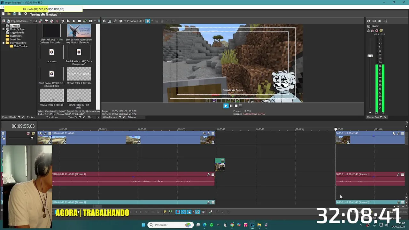Viewport: 409px width, 230px height.
Task: Stop media preview in Project Media toolbar
Action: click(79, 21)
